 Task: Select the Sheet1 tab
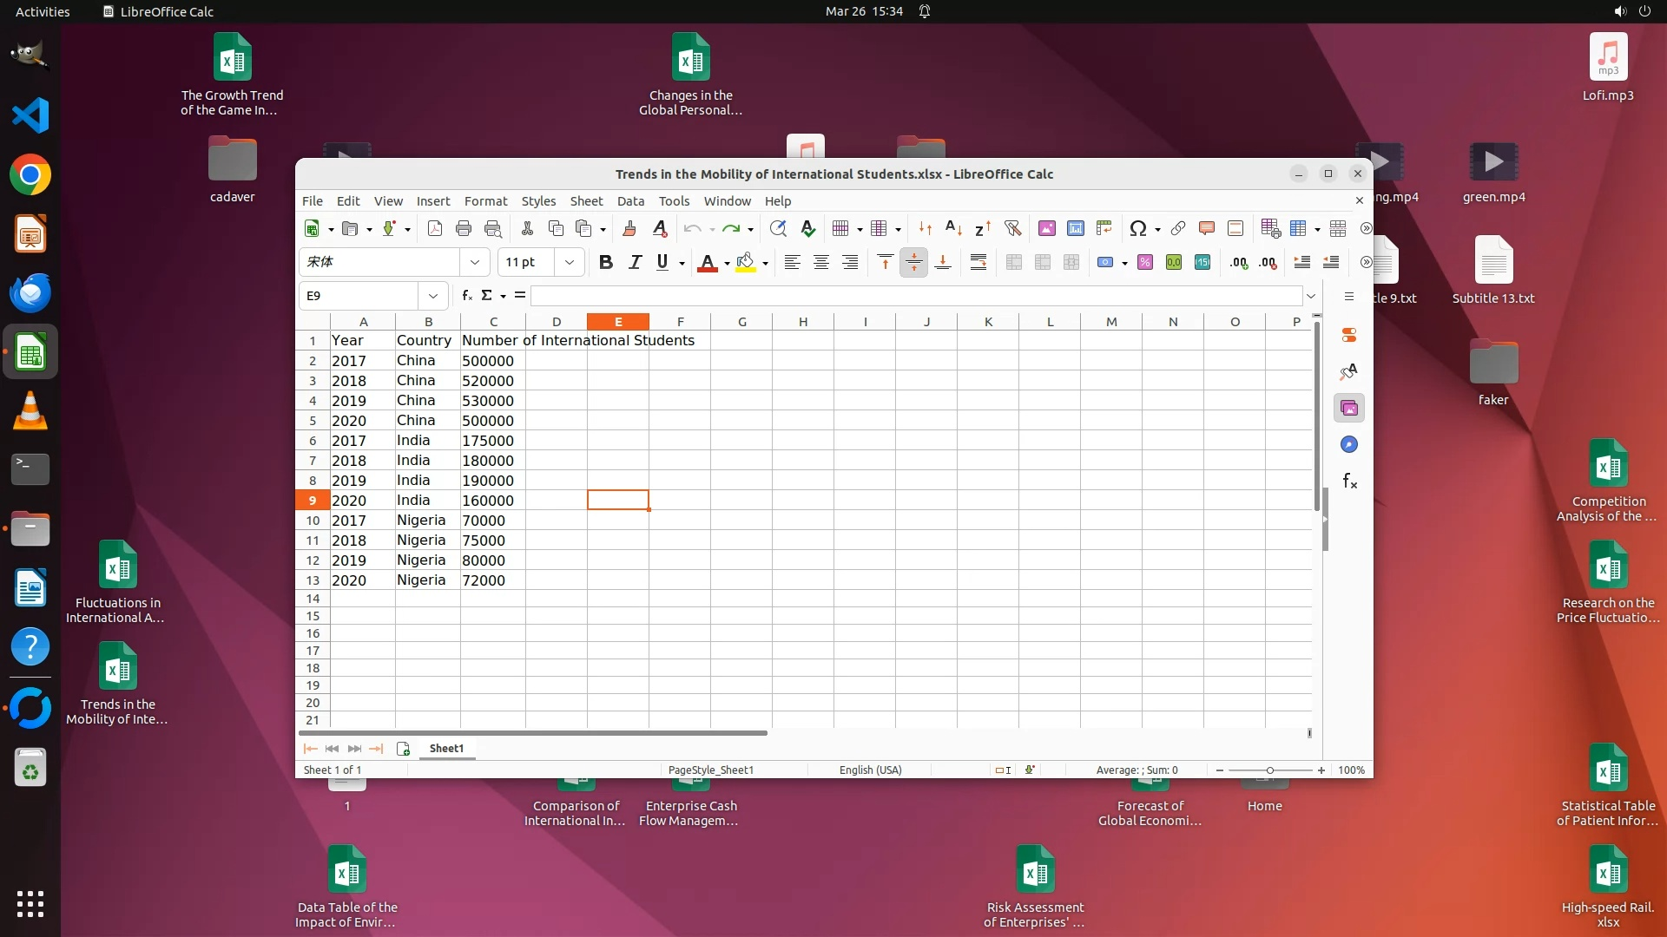click(x=446, y=748)
